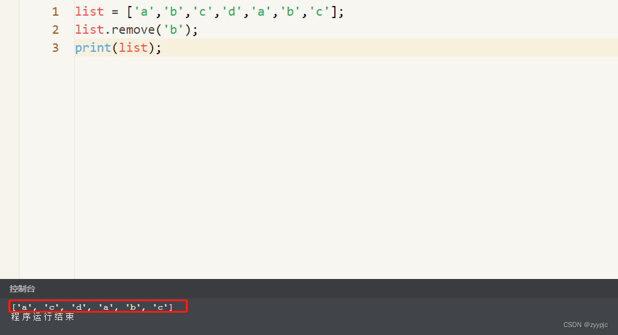Click line number 2 in the gutter
This screenshot has height=335, width=618.
point(56,30)
